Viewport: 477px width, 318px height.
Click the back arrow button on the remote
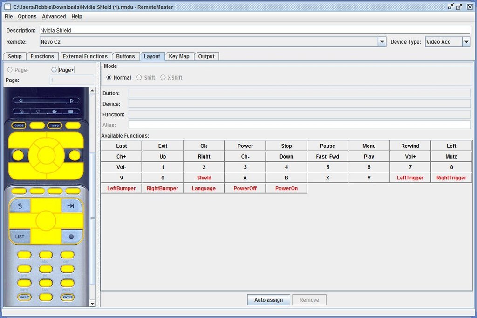(20, 205)
